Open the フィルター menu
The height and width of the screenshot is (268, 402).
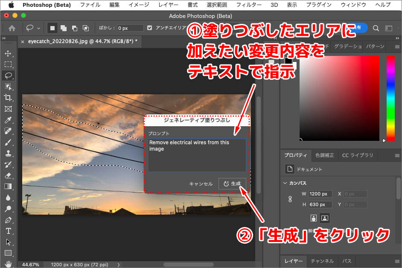(248, 5)
